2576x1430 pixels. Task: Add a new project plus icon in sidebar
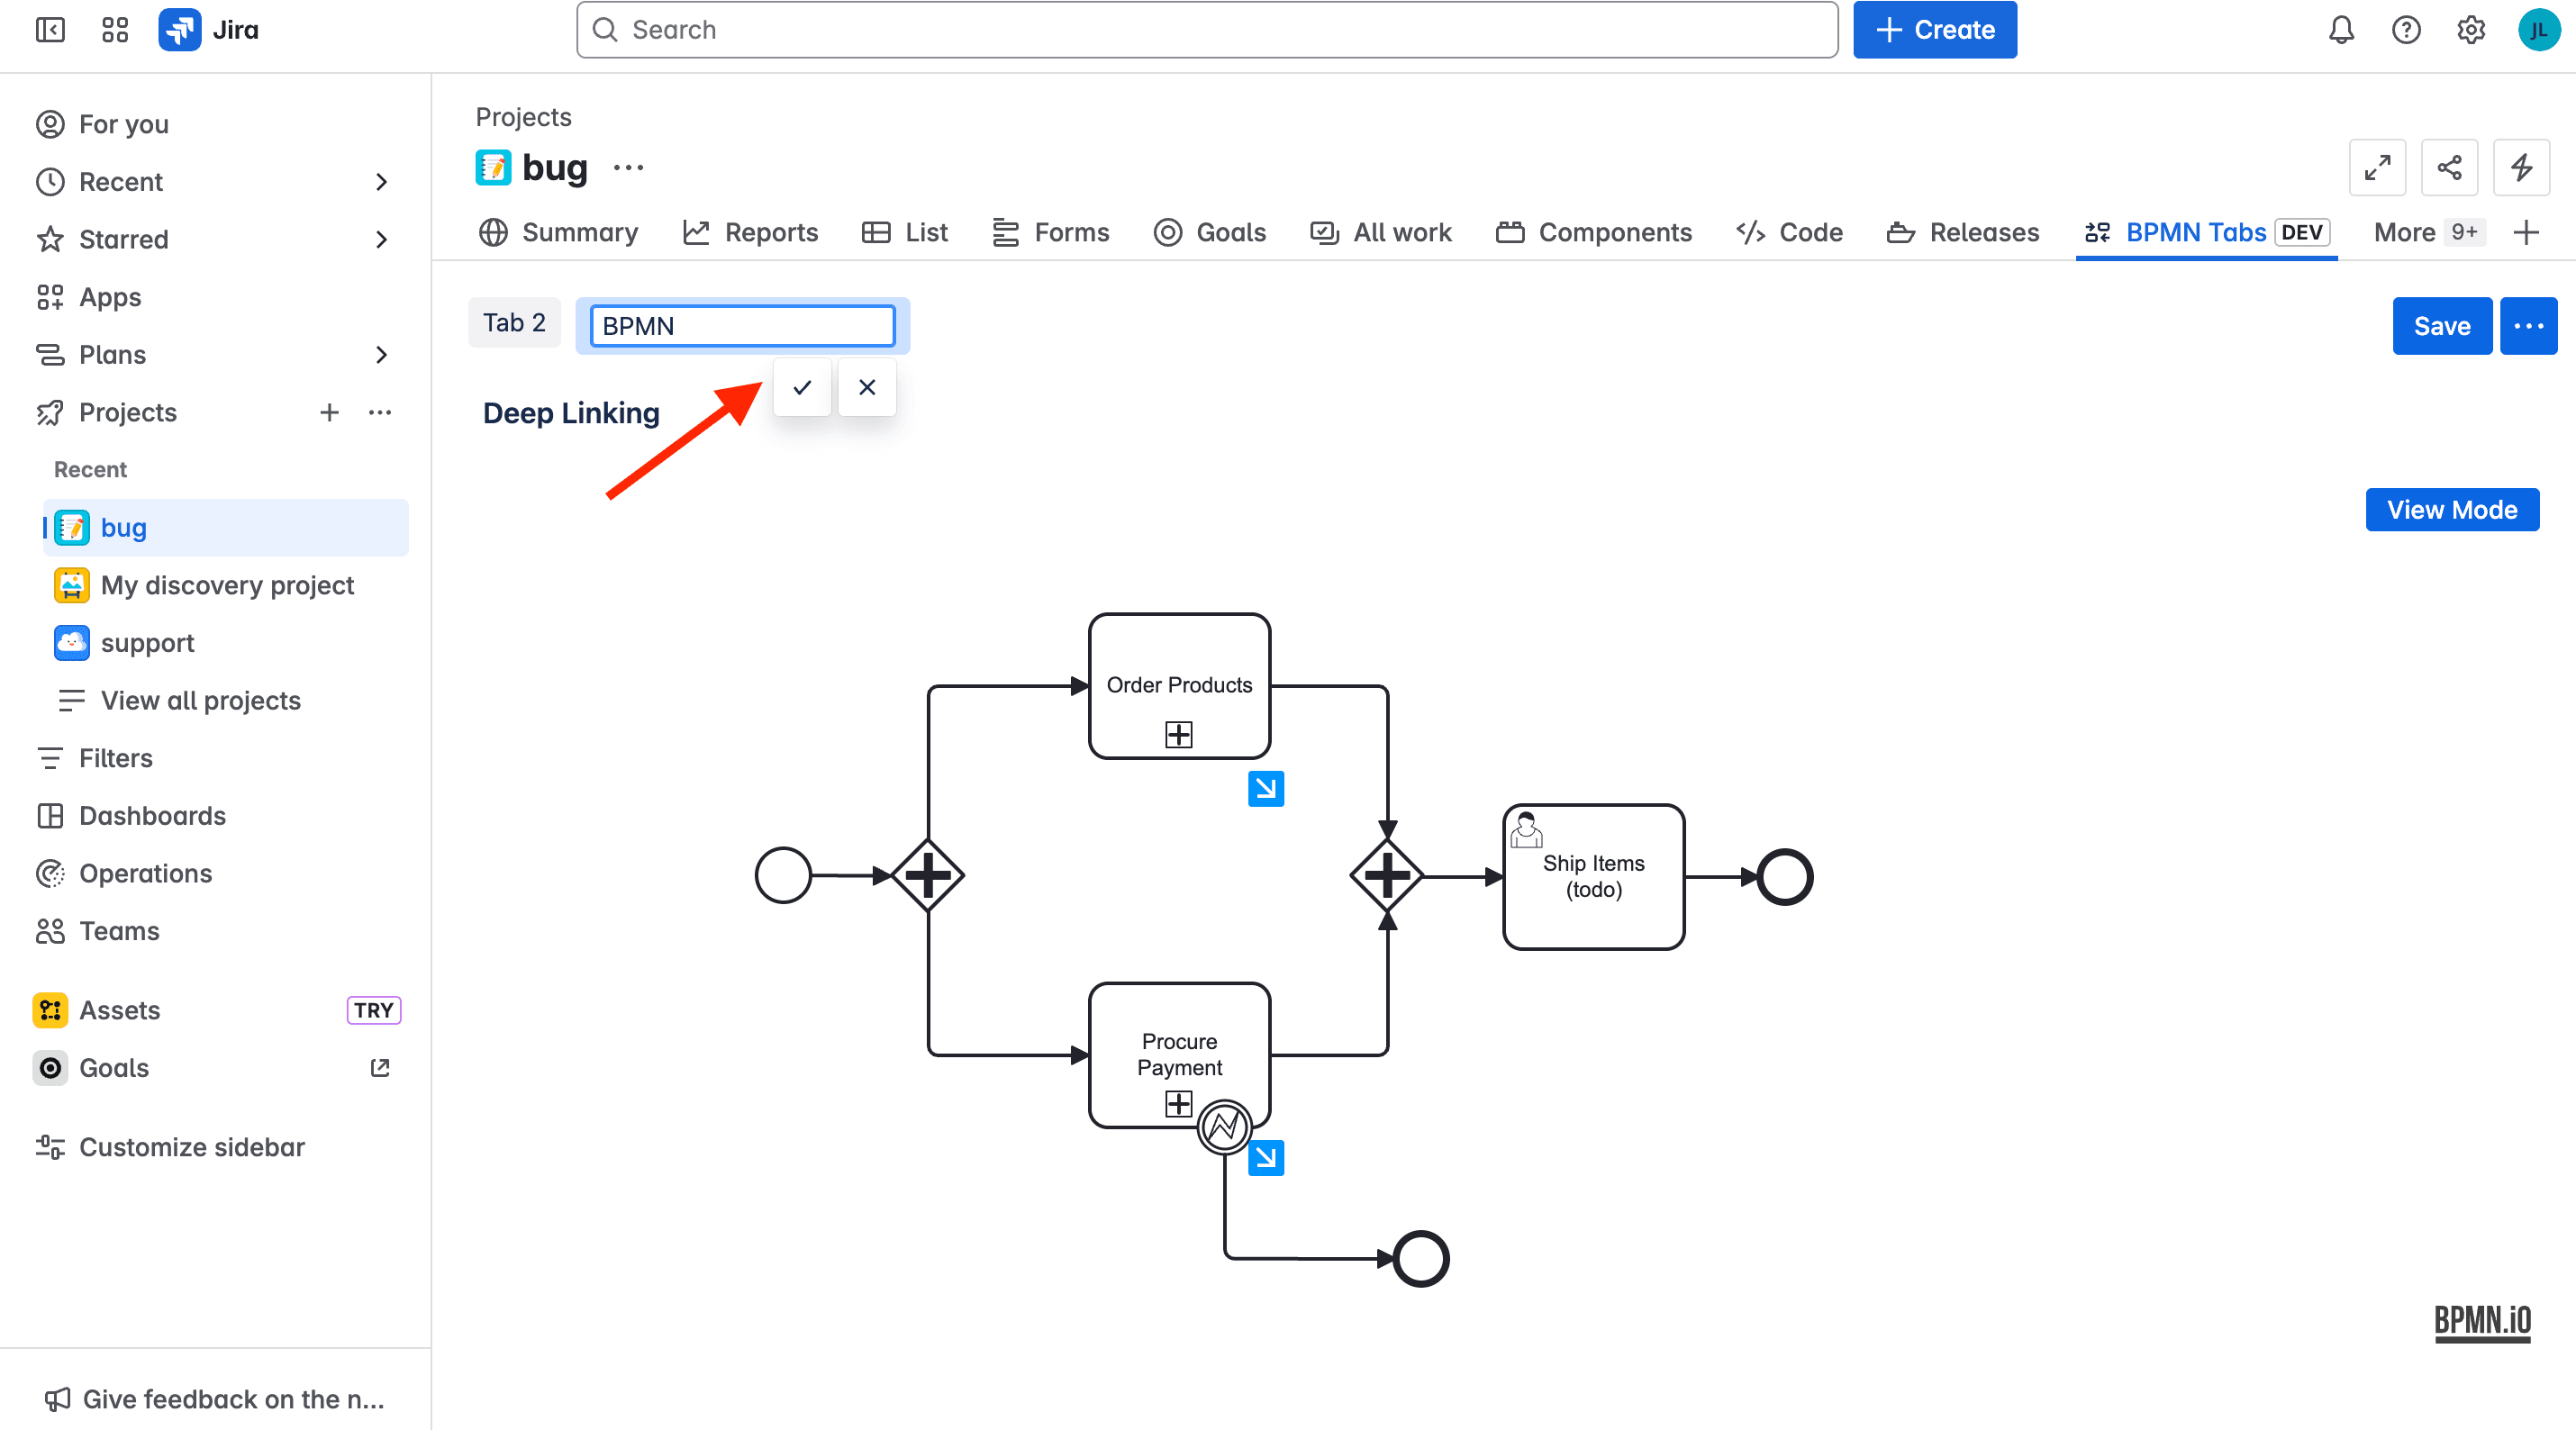329,413
